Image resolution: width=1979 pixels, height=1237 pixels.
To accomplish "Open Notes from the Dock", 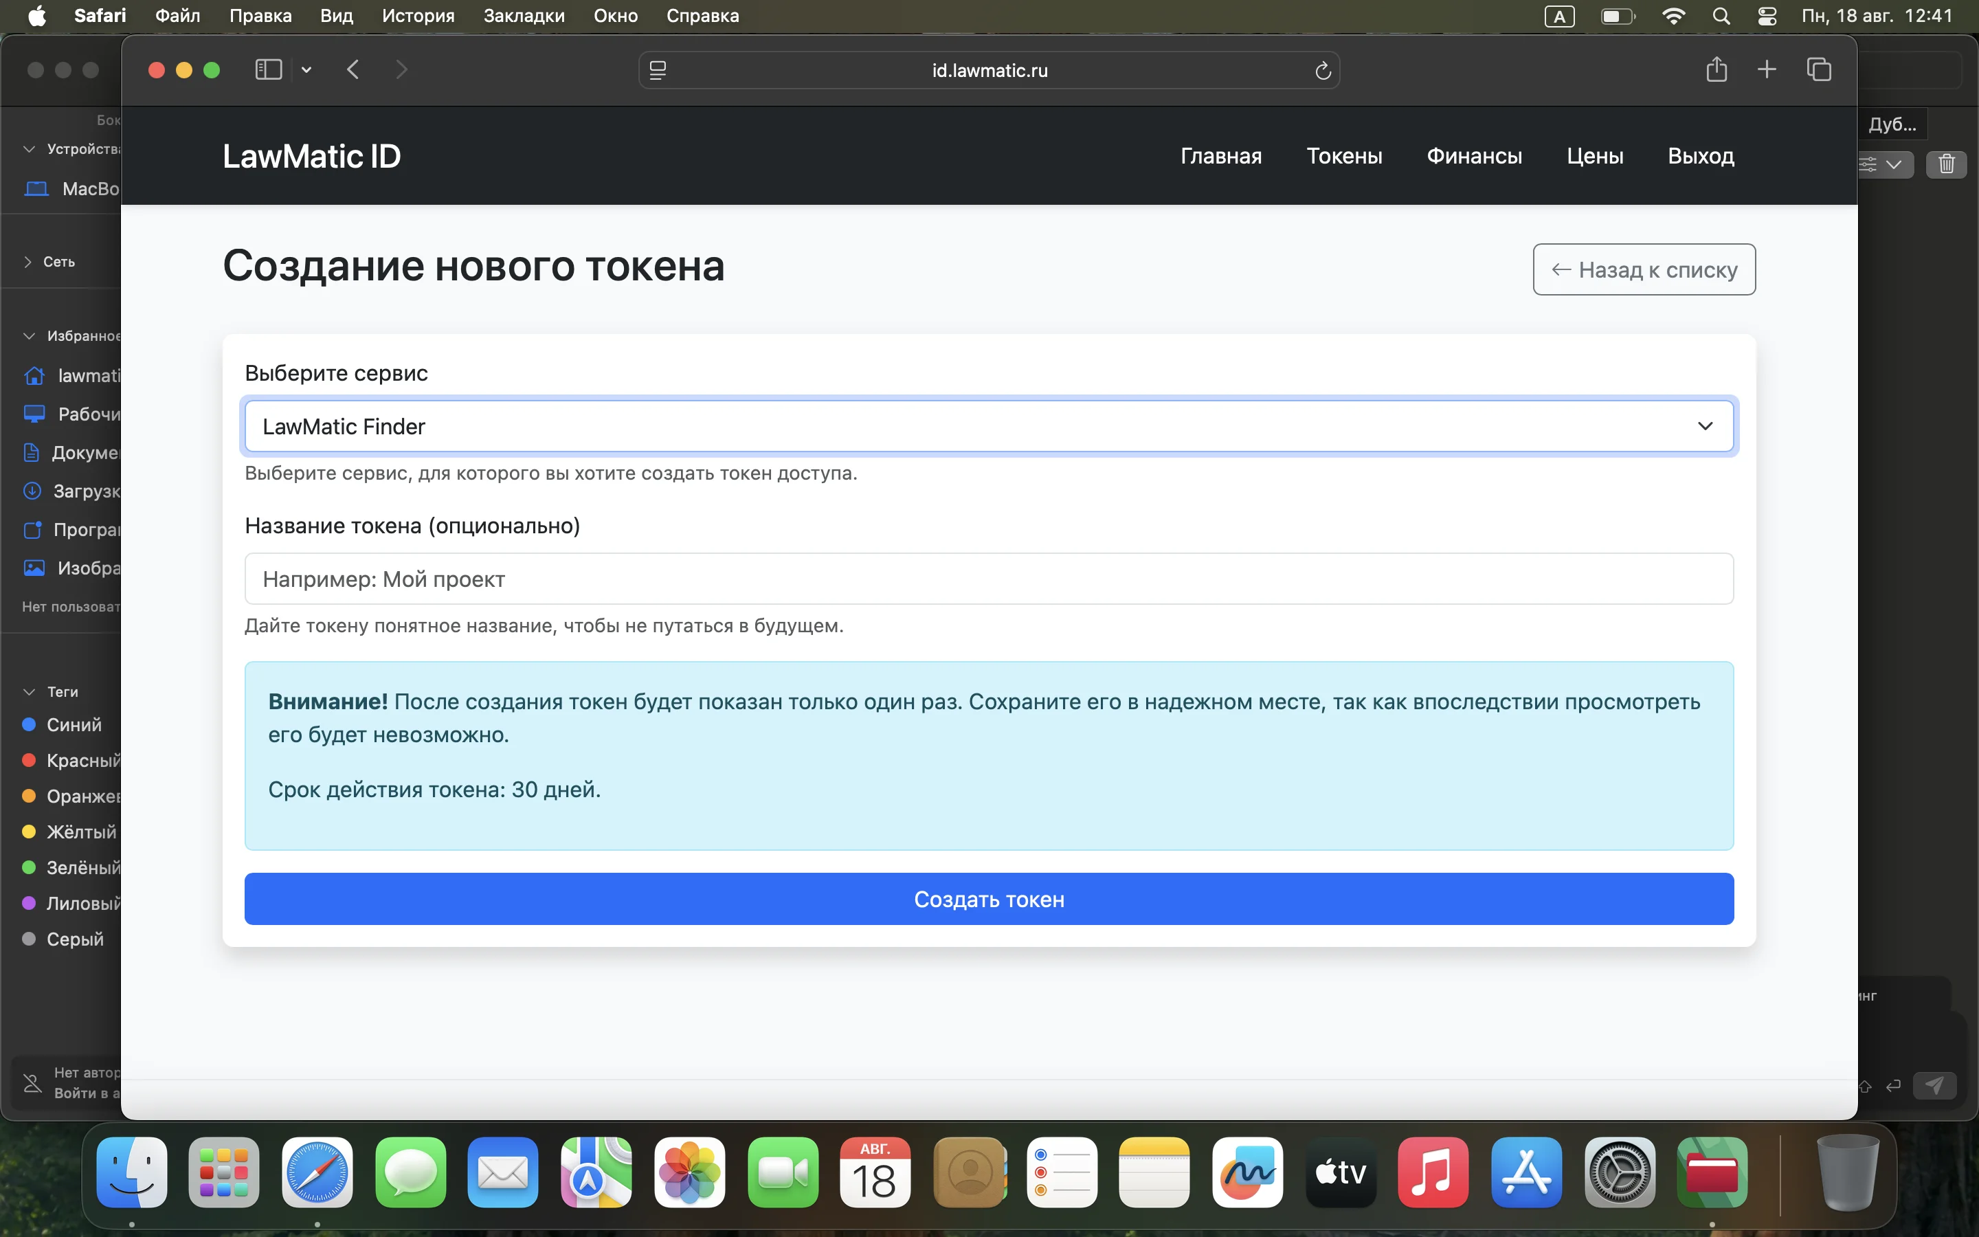I will pos(1154,1172).
